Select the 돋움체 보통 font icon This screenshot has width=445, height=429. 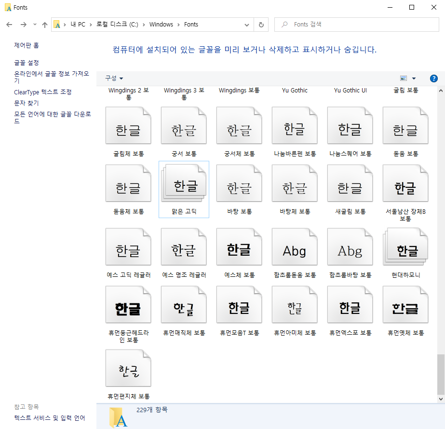[128, 183]
